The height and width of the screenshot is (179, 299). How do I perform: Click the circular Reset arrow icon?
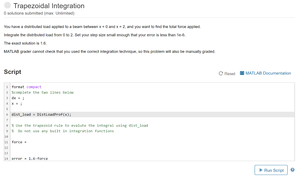click(x=221, y=73)
